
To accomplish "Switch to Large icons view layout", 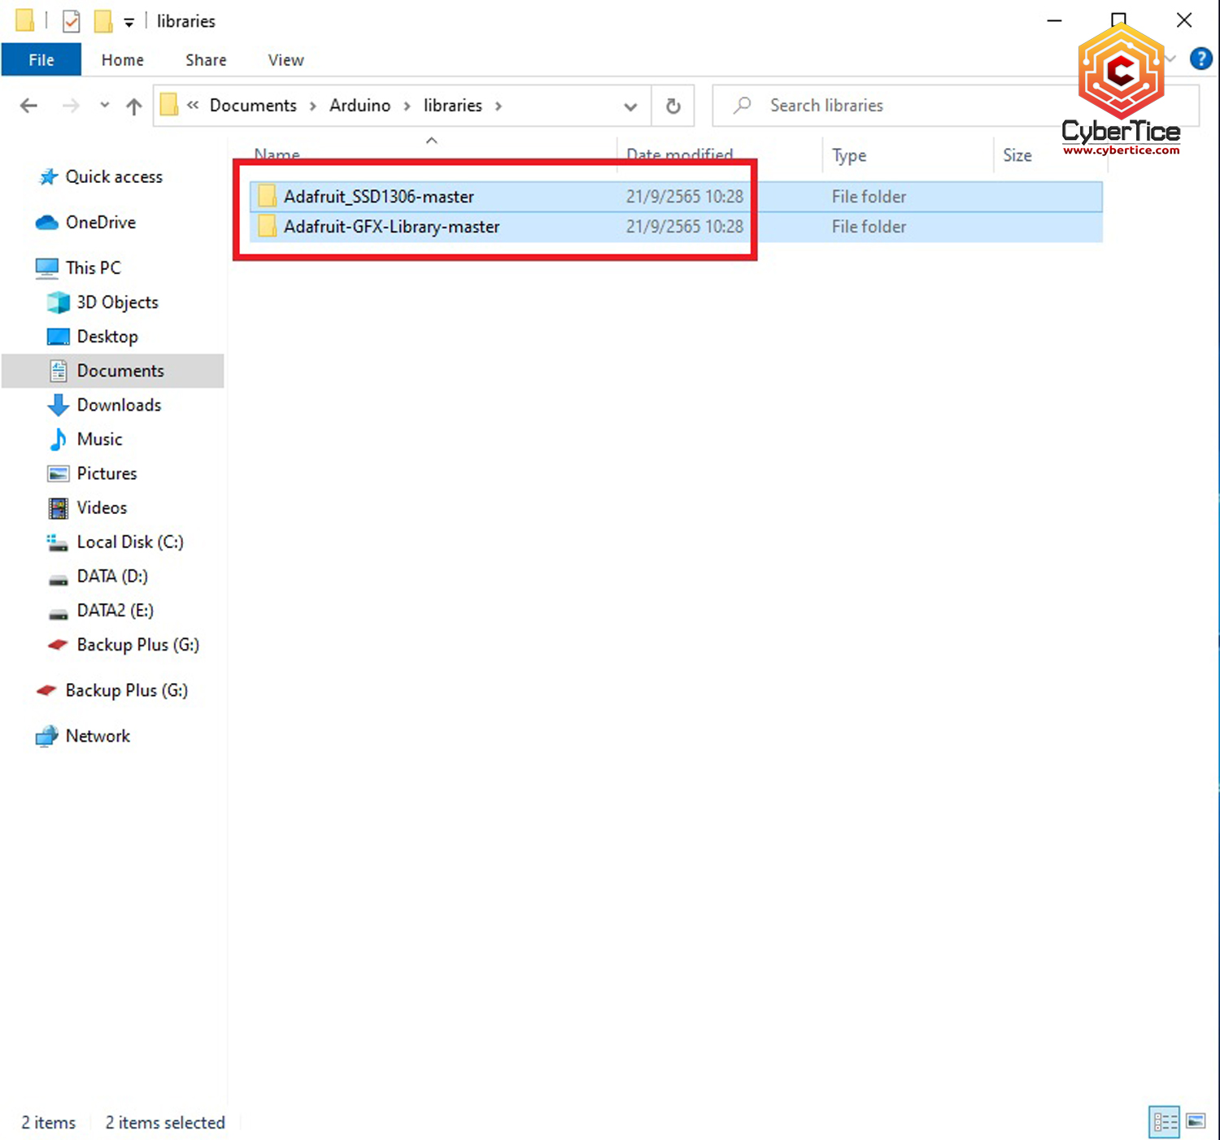I will point(1196,1122).
